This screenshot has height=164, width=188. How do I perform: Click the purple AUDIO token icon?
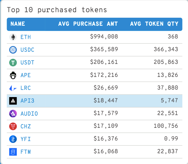tap(13, 113)
